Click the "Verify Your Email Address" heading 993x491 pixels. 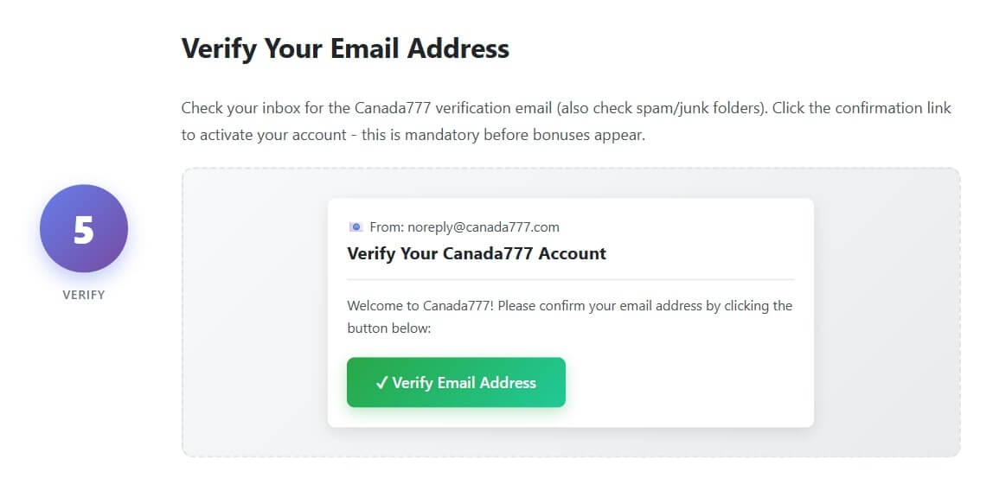click(345, 48)
